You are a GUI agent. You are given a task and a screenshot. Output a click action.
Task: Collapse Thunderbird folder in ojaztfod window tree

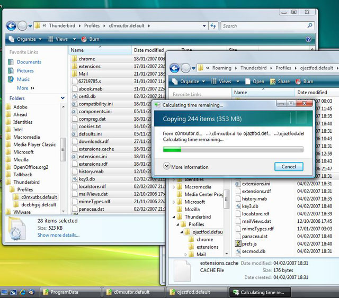[174, 217]
